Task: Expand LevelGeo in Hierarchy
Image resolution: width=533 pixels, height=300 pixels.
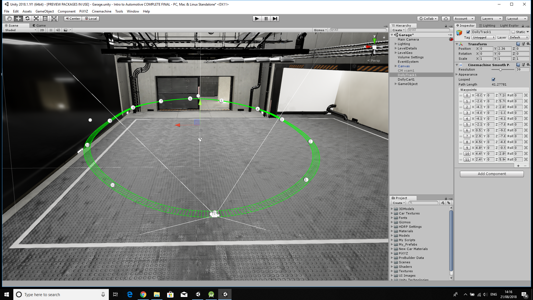Action: [x=396, y=53]
